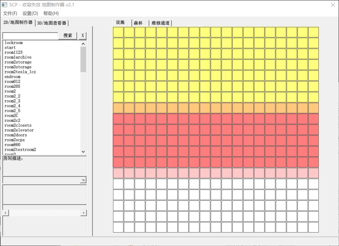Select room2_5 in the room list
The image size is (339, 246).
[12, 111]
